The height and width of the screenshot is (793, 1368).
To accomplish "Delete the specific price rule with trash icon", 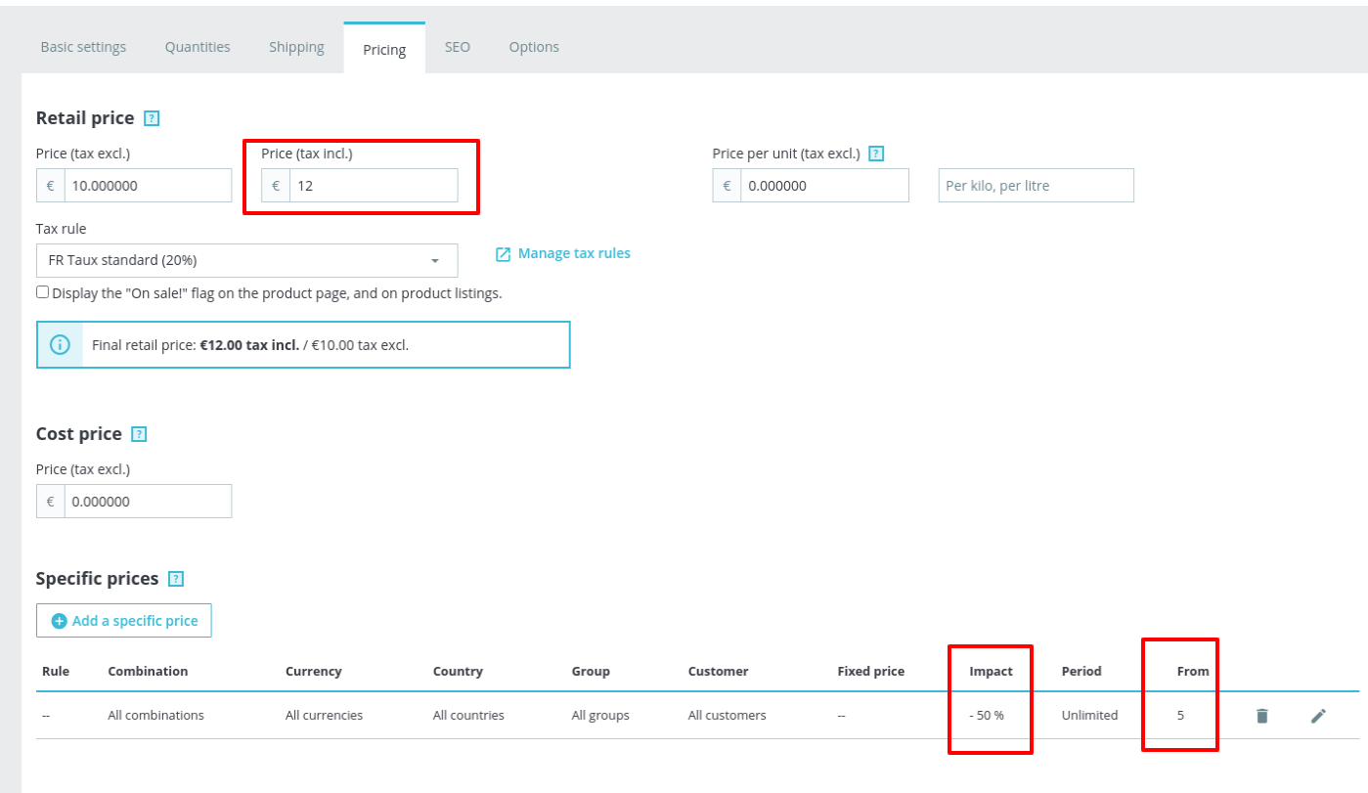I will [1261, 715].
